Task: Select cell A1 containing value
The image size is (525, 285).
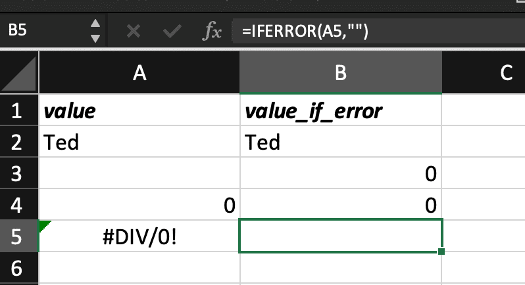Action: (x=139, y=110)
